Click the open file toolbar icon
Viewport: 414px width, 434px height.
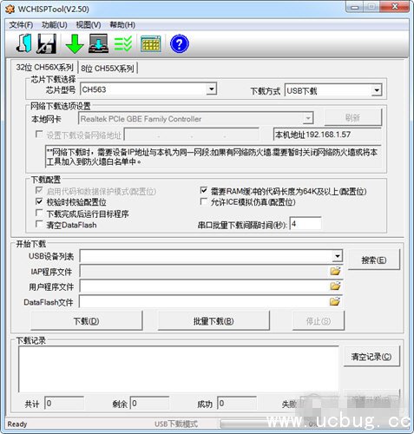click(x=23, y=43)
